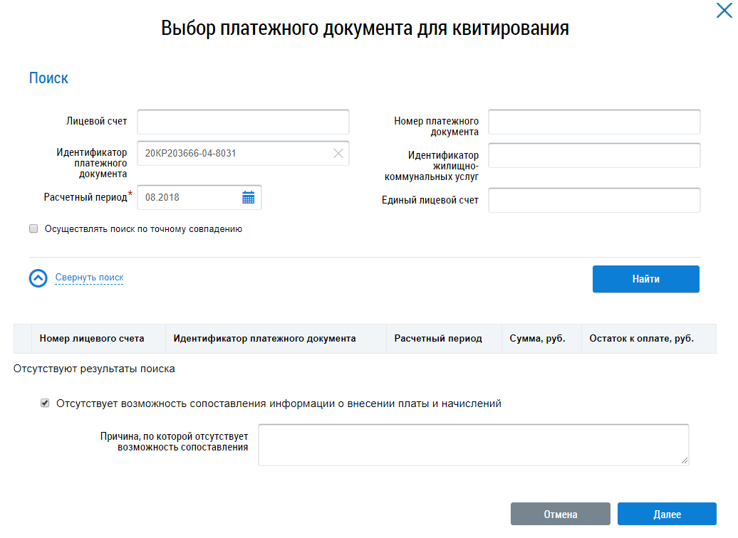This screenshot has height=538, width=738.
Task: Click the Идентификатор платежного документа column header
Action: point(264,339)
